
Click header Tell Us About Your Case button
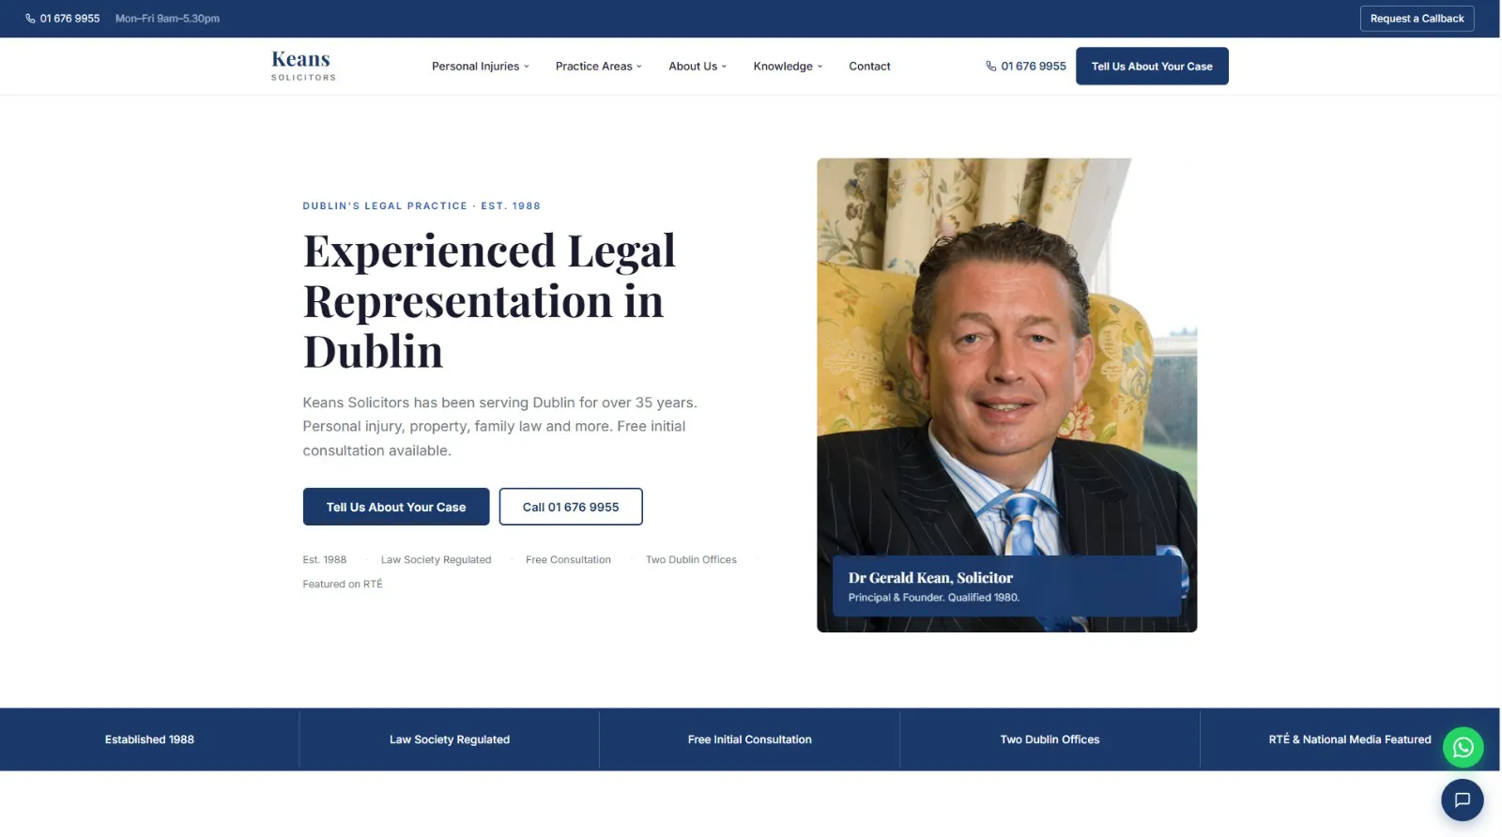tap(1152, 67)
